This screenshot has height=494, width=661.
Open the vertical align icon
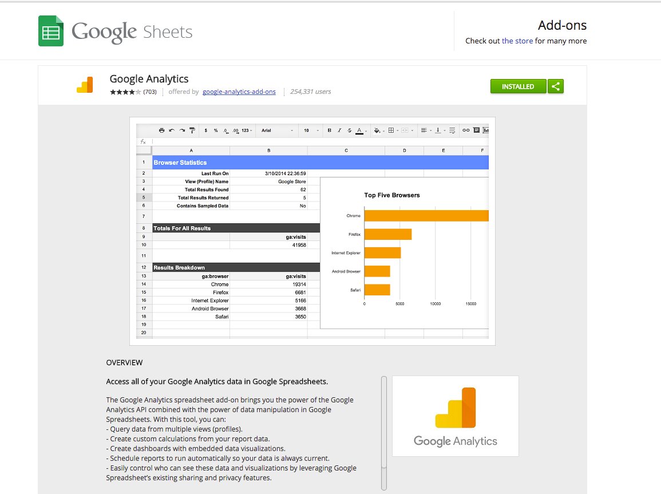(438, 131)
